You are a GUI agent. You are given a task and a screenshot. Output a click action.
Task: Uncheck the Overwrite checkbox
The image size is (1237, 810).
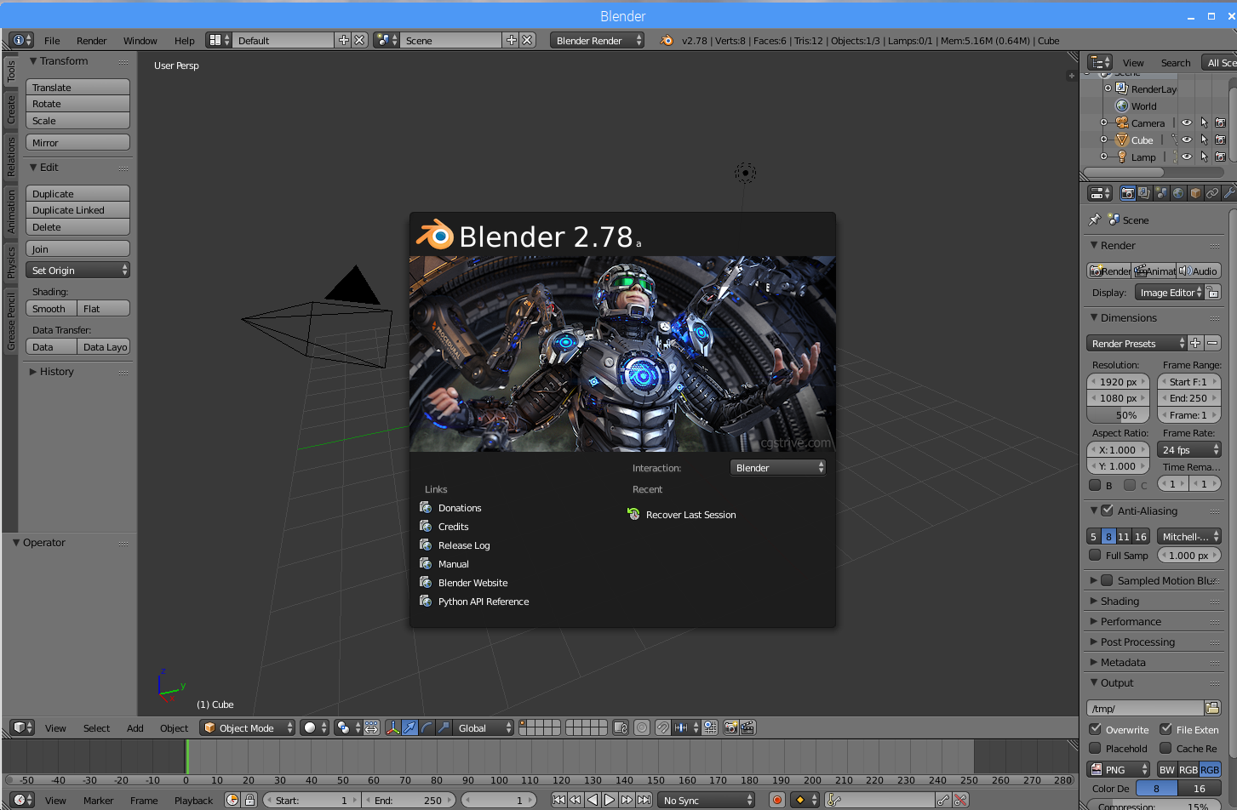point(1096,729)
